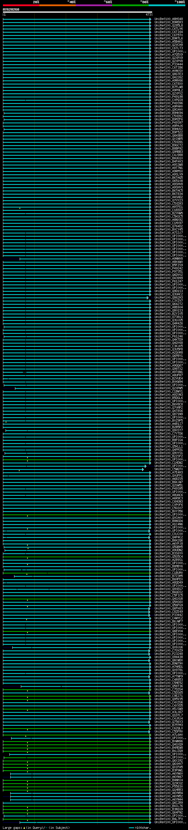The image size is (188, 830).
Task: Open hit UniRef100_Q285L8
Action: tap(169, 25)
